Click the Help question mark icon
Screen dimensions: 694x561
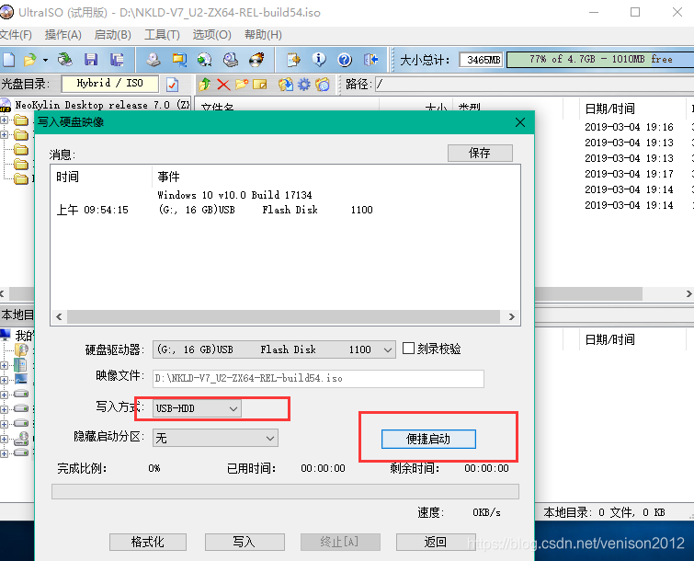click(345, 60)
